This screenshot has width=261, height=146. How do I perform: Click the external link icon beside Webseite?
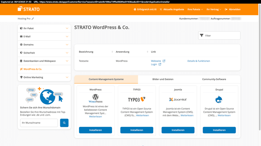(x=164, y=61)
